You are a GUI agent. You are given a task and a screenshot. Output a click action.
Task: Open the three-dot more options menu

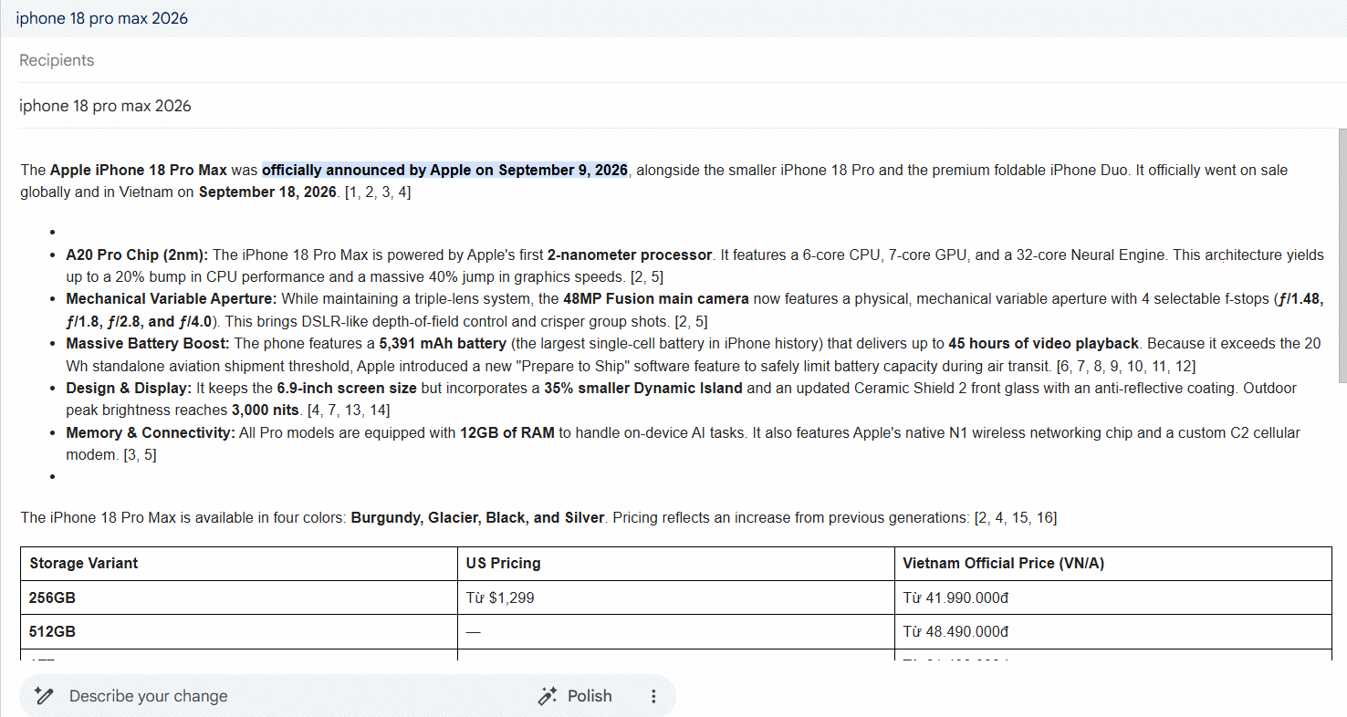coord(653,696)
